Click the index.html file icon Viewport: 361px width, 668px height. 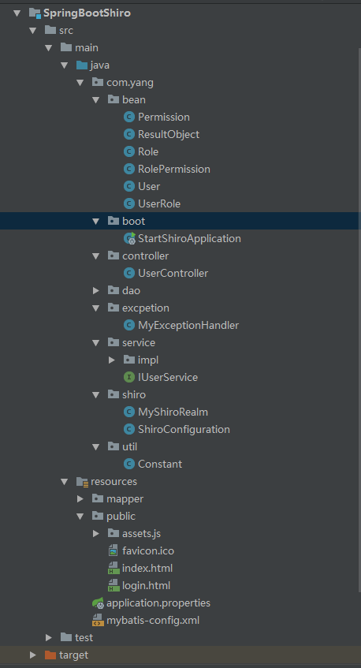point(114,569)
